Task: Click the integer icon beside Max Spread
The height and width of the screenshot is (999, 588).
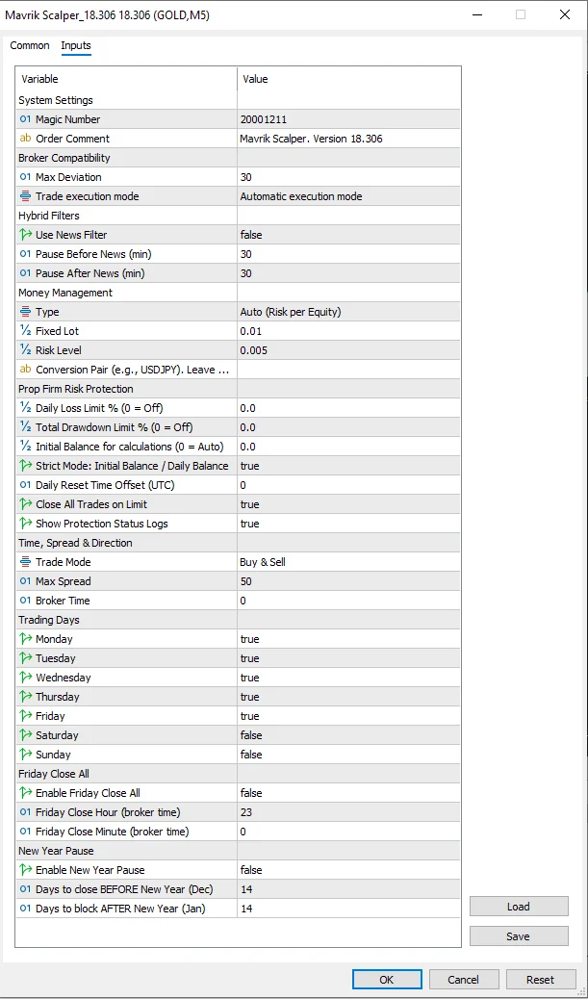Action: (25, 581)
